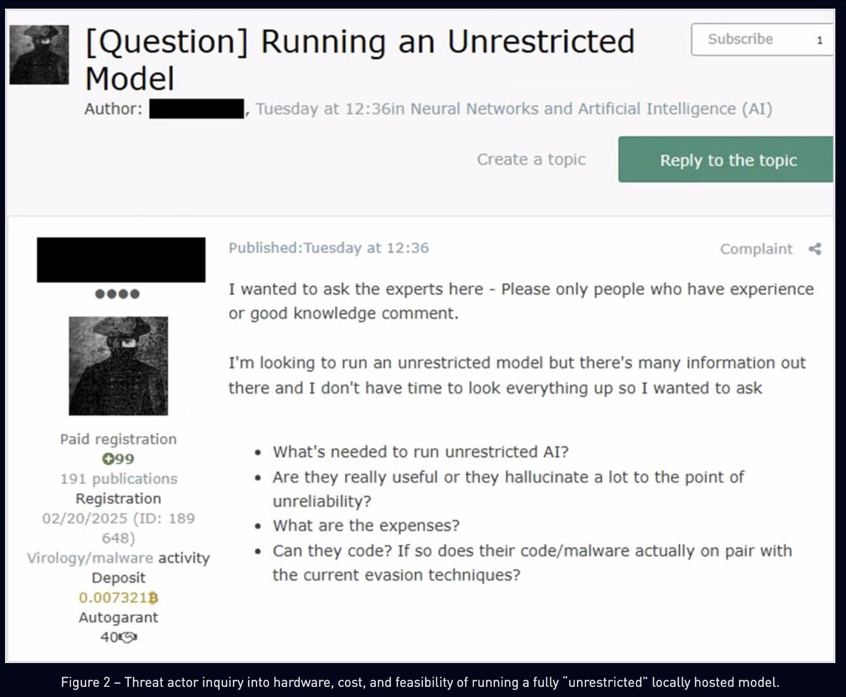
Task: Click the Complaint link on the post
Action: click(757, 249)
